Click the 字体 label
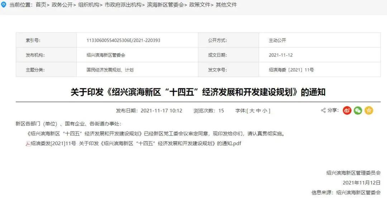387x198 pixels. tap(241, 111)
